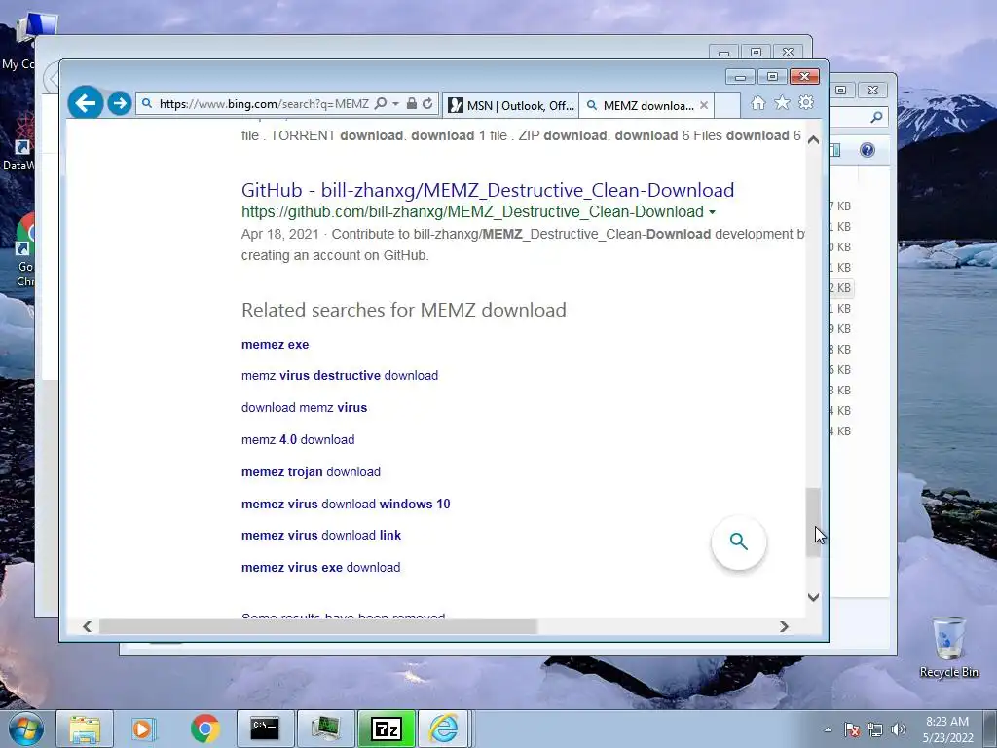Screen dimensions: 997x748
Task: Open Google Chrome taskbar icon
Action: pyautogui.click(x=204, y=729)
